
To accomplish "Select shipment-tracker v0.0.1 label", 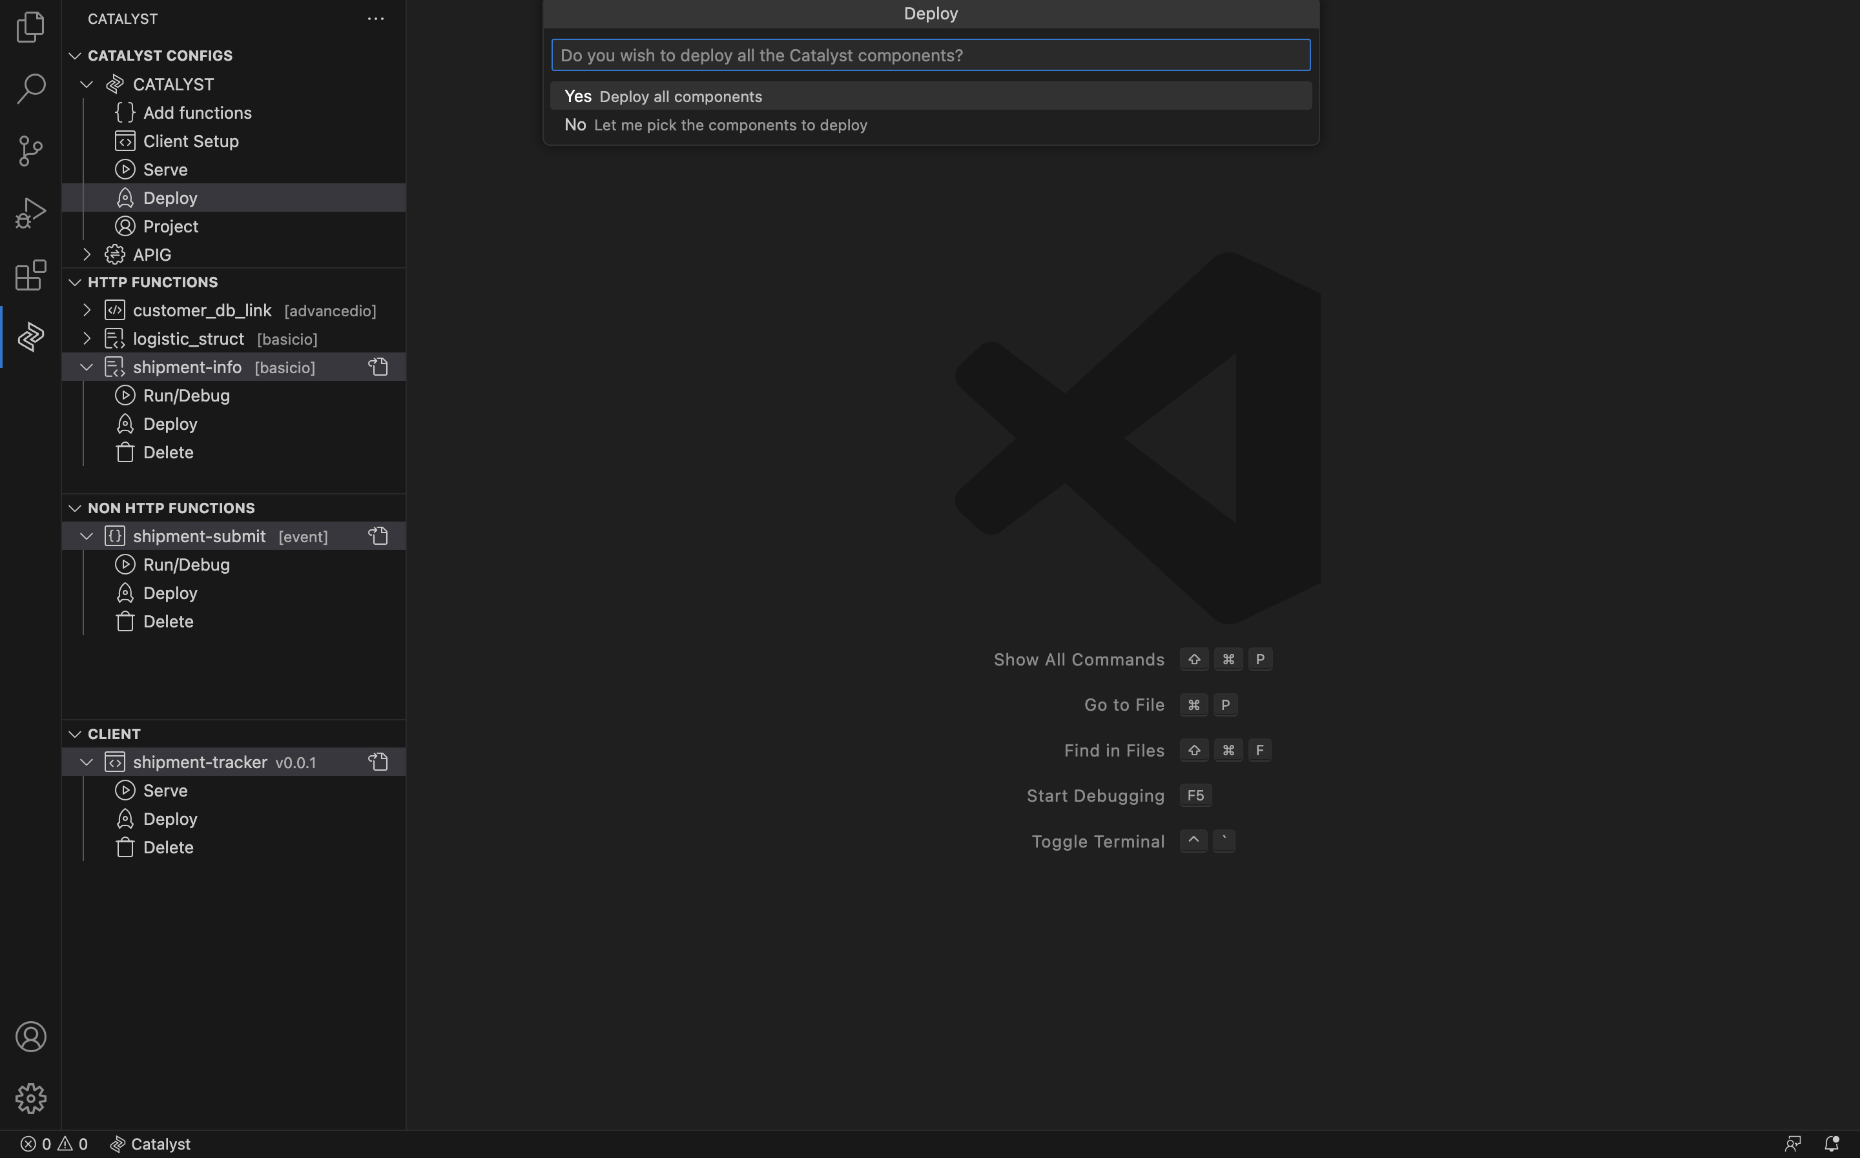I will [x=225, y=762].
